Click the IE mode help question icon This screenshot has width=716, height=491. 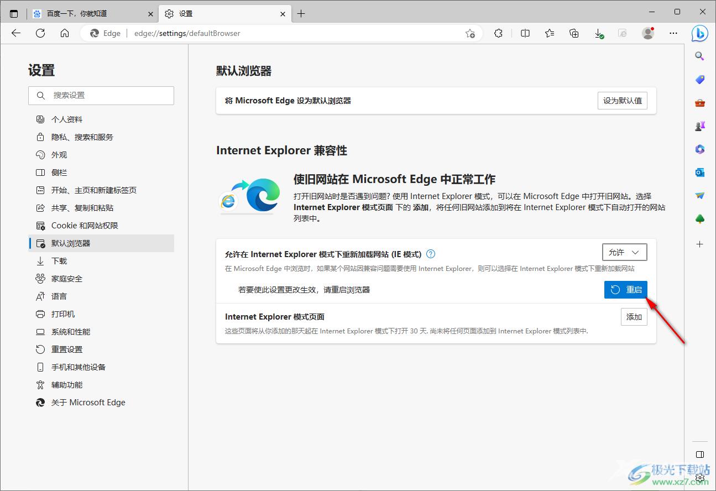coord(431,254)
